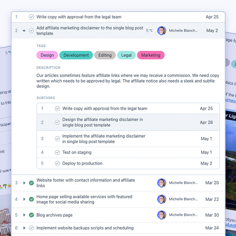This screenshot has height=236, width=236.
Task: Uncheck completed Website footer task
Action: click(31, 183)
